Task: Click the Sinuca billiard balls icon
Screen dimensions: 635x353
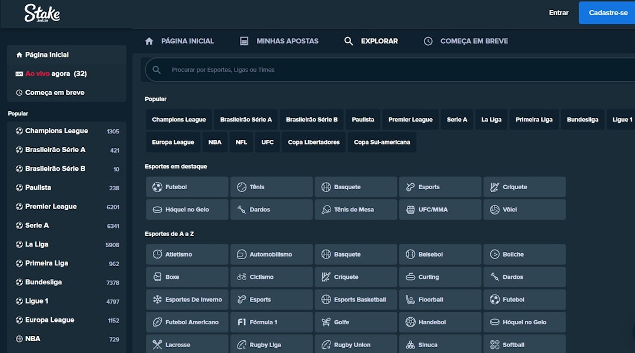Action: click(410, 345)
